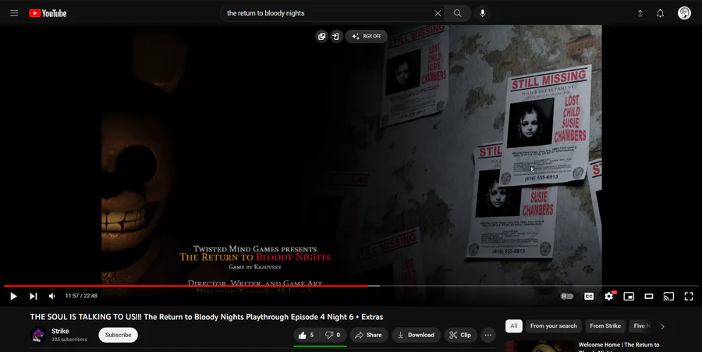702x352 pixels.
Task: Show more filter chips with right chevron
Action: pyautogui.click(x=662, y=326)
